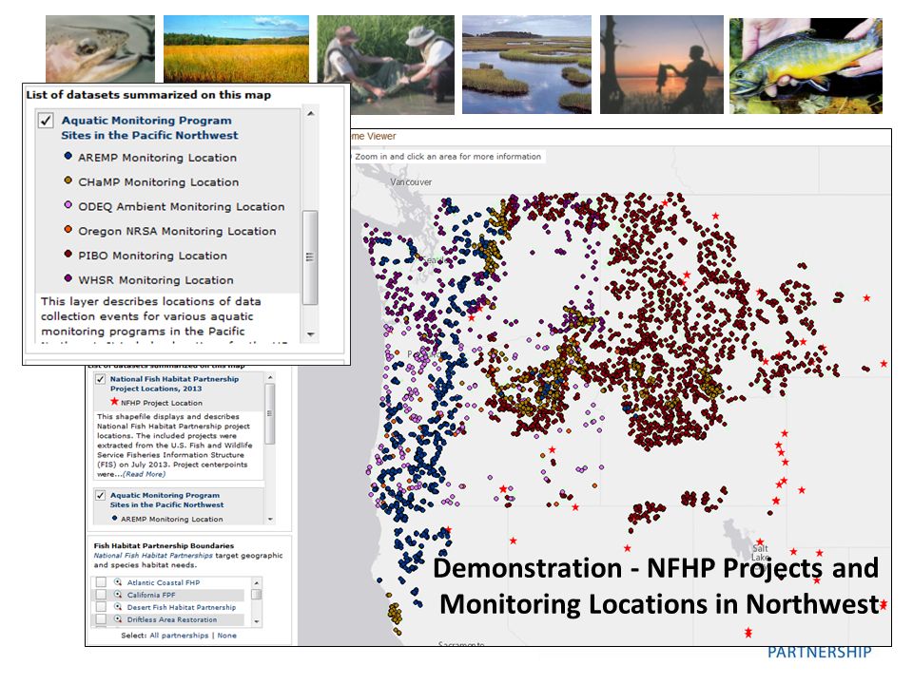Screen dimensions: 913x684
Task: Open Aquatic Monitoring Program Sites title in popup
Action: click(149, 127)
